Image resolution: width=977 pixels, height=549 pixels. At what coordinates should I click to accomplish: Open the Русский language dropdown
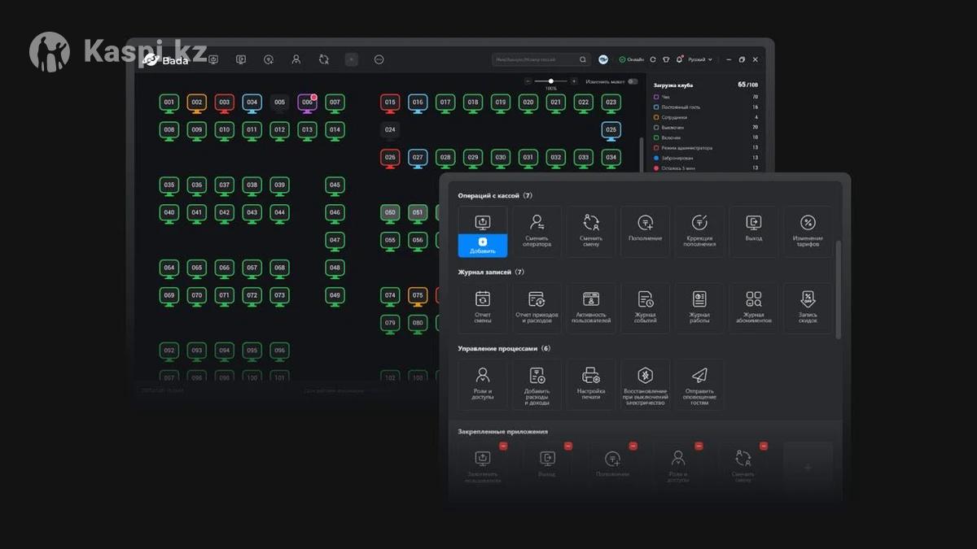click(x=700, y=59)
